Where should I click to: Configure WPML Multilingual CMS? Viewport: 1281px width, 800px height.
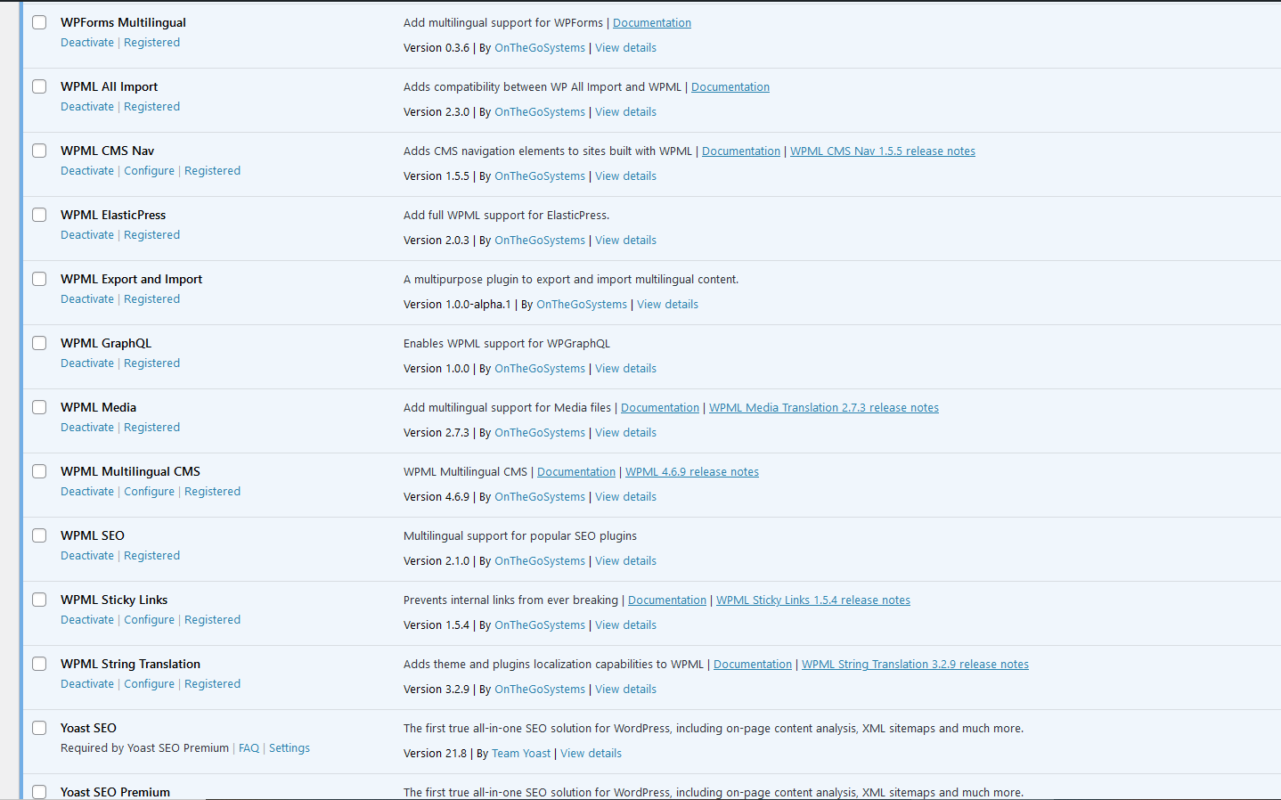click(149, 492)
